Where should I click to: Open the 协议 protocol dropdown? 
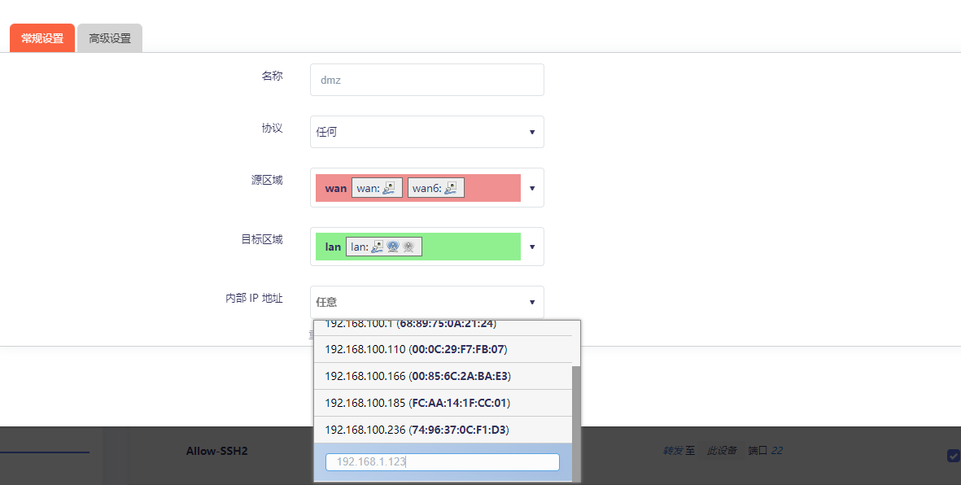coord(426,132)
